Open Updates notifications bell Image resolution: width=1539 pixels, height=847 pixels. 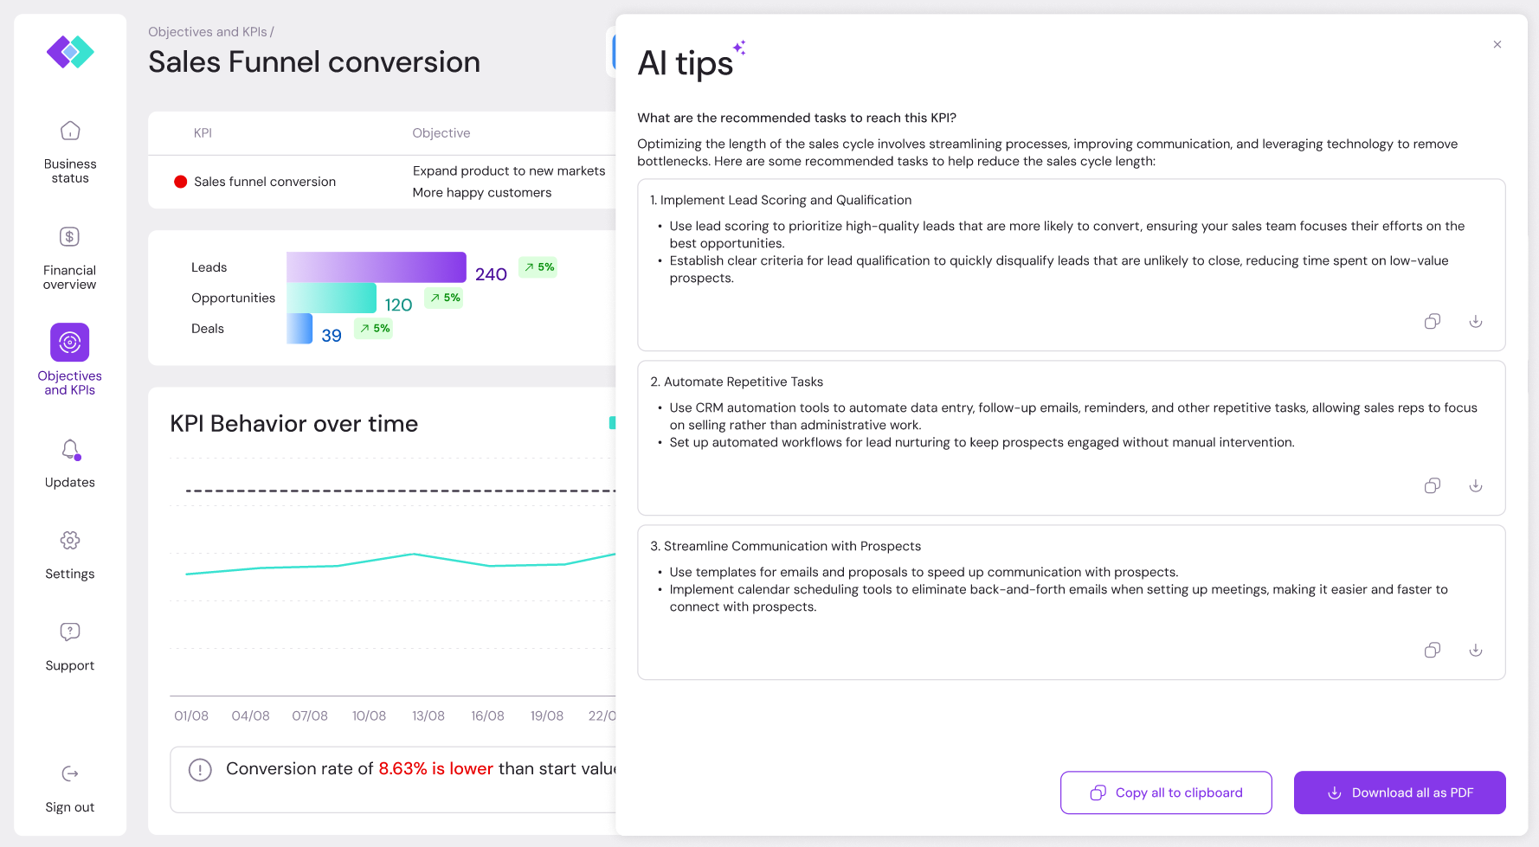[x=70, y=450]
